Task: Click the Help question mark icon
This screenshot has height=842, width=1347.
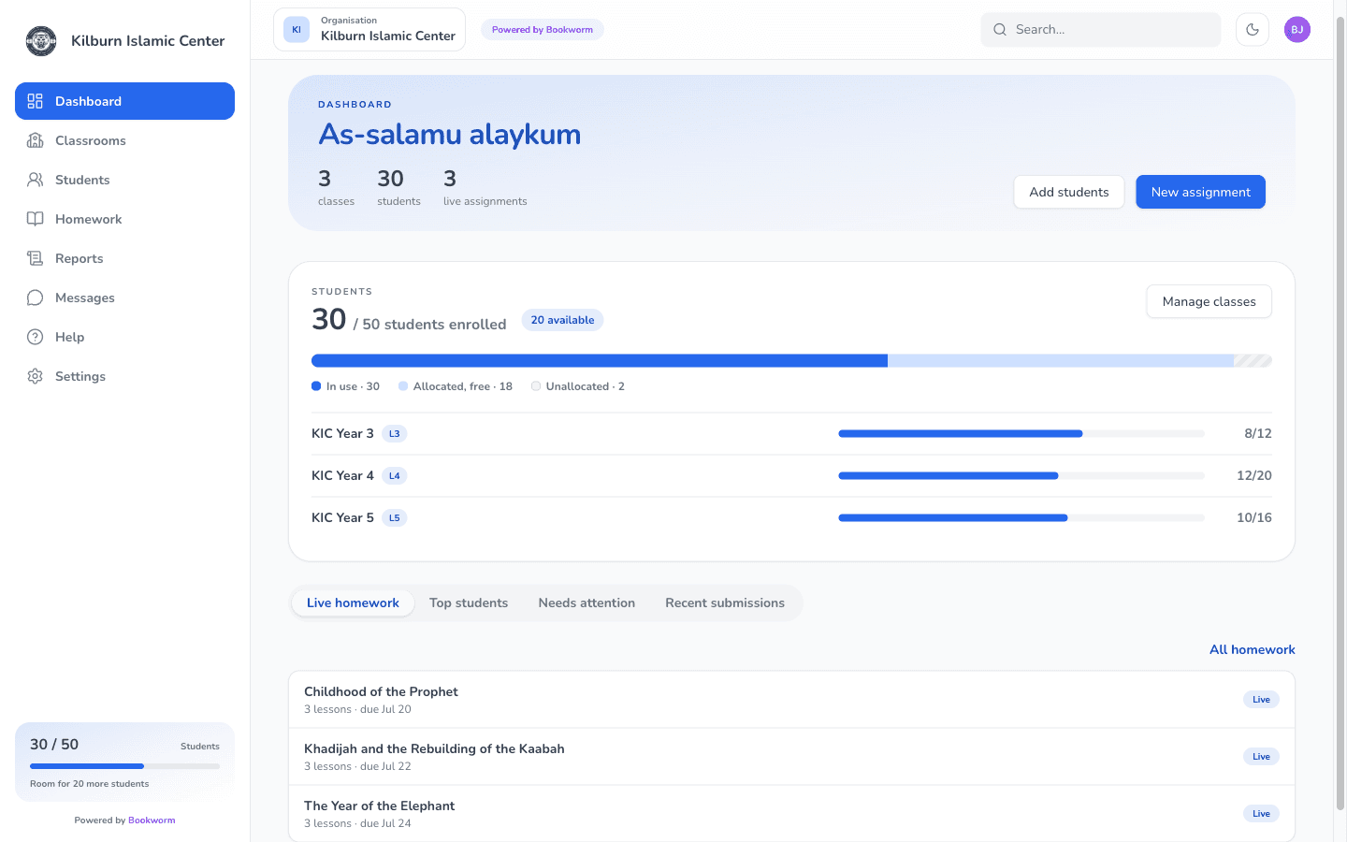Action: click(36, 337)
